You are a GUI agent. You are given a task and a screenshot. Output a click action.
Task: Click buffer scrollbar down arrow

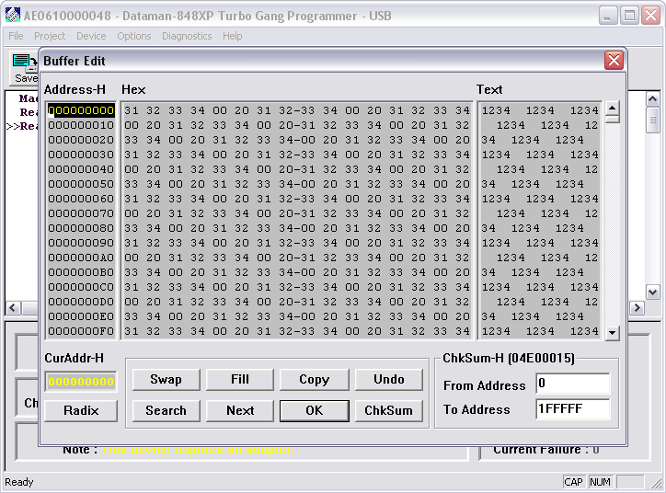(x=612, y=333)
